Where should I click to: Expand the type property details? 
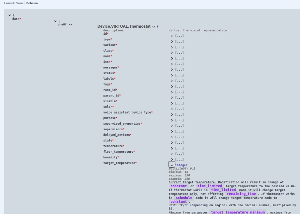tap(172, 42)
